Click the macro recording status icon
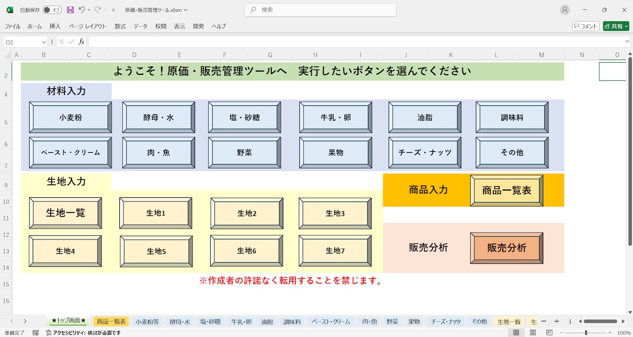Viewport: 633px width, 337px height. (x=35, y=333)
